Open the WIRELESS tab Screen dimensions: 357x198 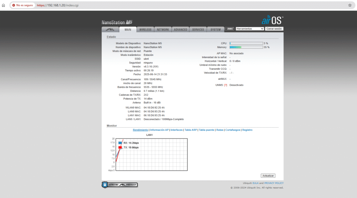coord(145,30)
